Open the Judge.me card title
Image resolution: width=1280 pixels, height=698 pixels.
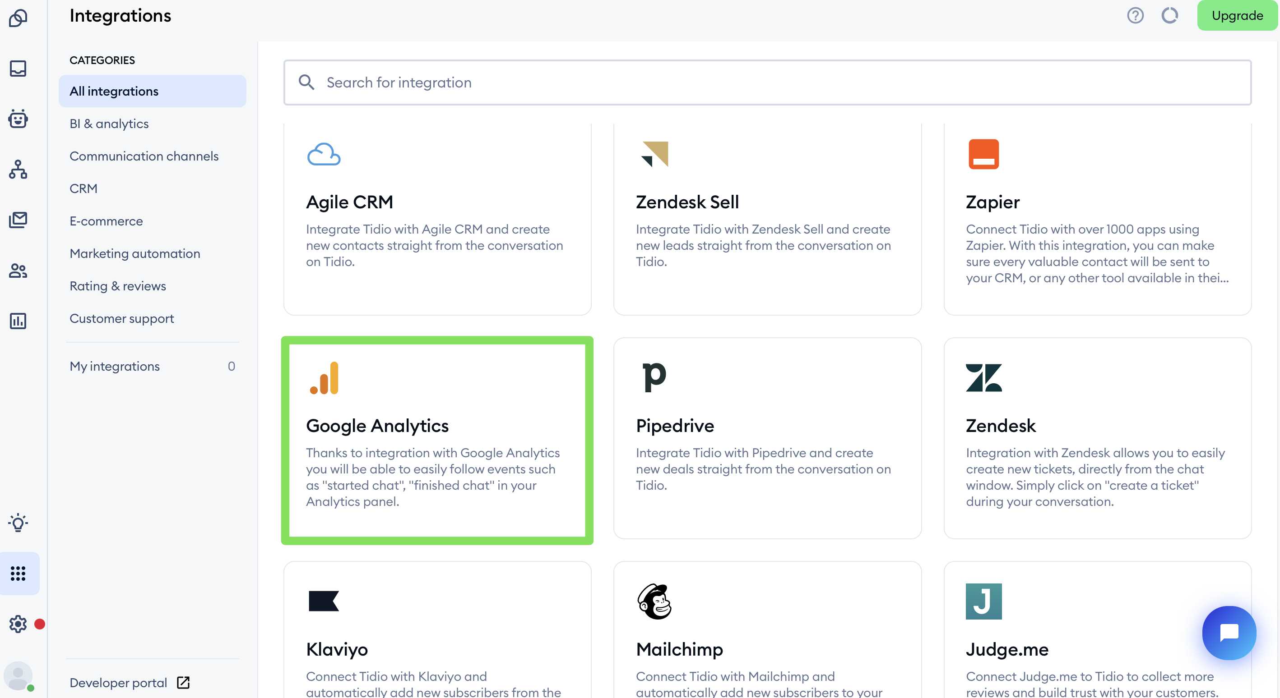tap(1006, 649)
